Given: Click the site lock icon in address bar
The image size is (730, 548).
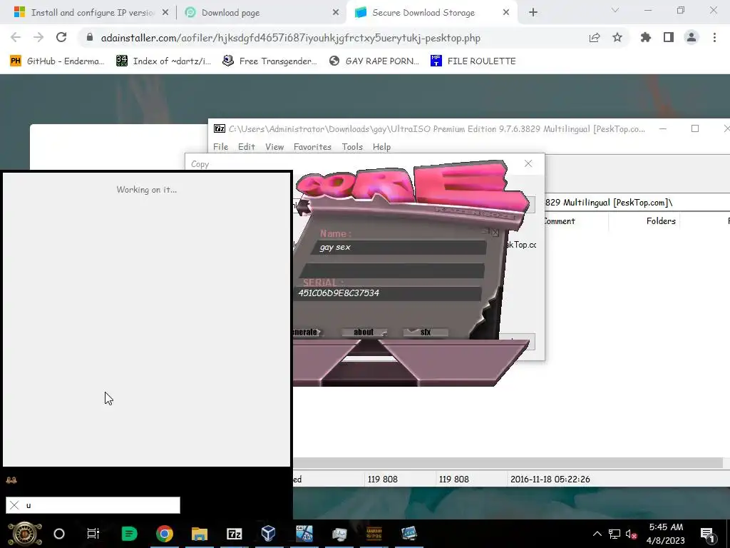Looking at the screenshot, I should point(90,38).
